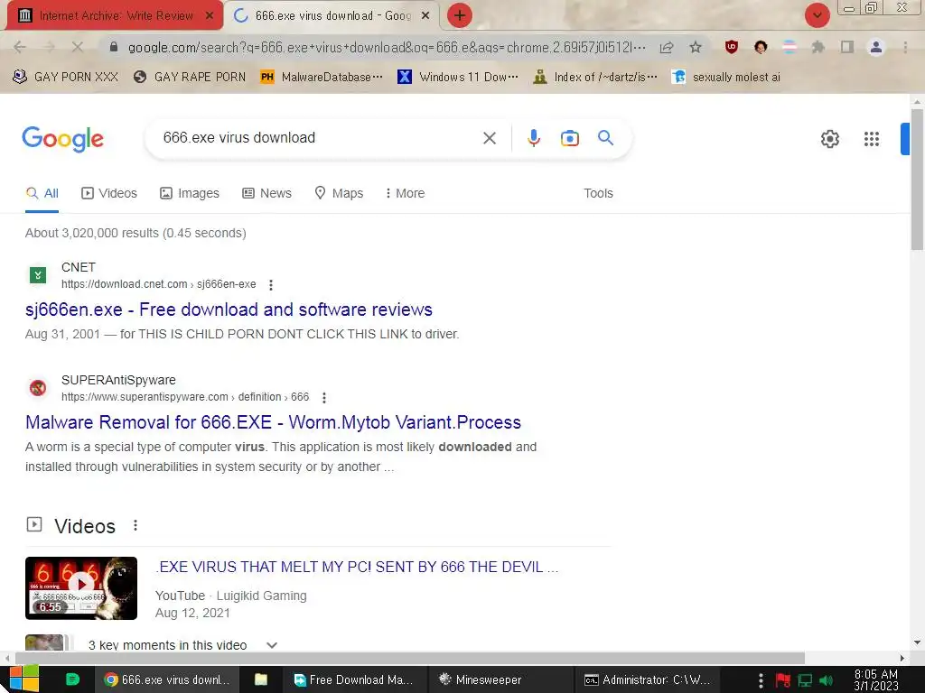The width and height of the screenshot is (925, 693).
Task: Open the uBlock Origin extension
Action: pyautogui.click(x=732, y=47)
